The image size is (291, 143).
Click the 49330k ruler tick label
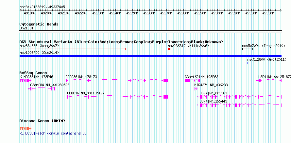(268, 13)
